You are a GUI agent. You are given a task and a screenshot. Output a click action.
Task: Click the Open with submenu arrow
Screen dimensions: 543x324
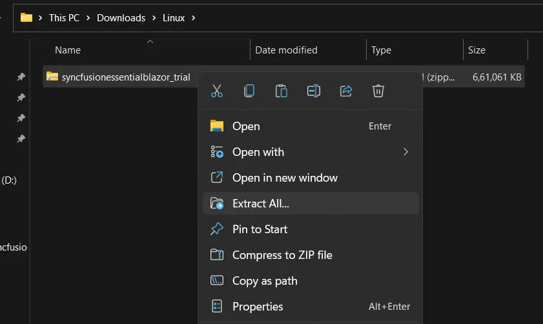pos(405,151)
